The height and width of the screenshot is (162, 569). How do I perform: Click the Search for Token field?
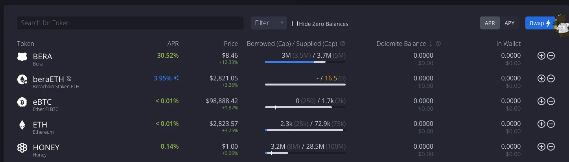click(x=130, y=23)
